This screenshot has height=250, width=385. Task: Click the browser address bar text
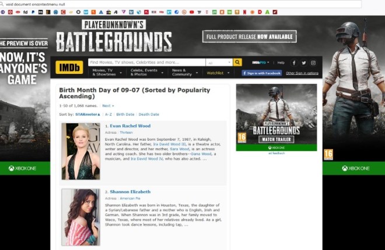point(36,4)
